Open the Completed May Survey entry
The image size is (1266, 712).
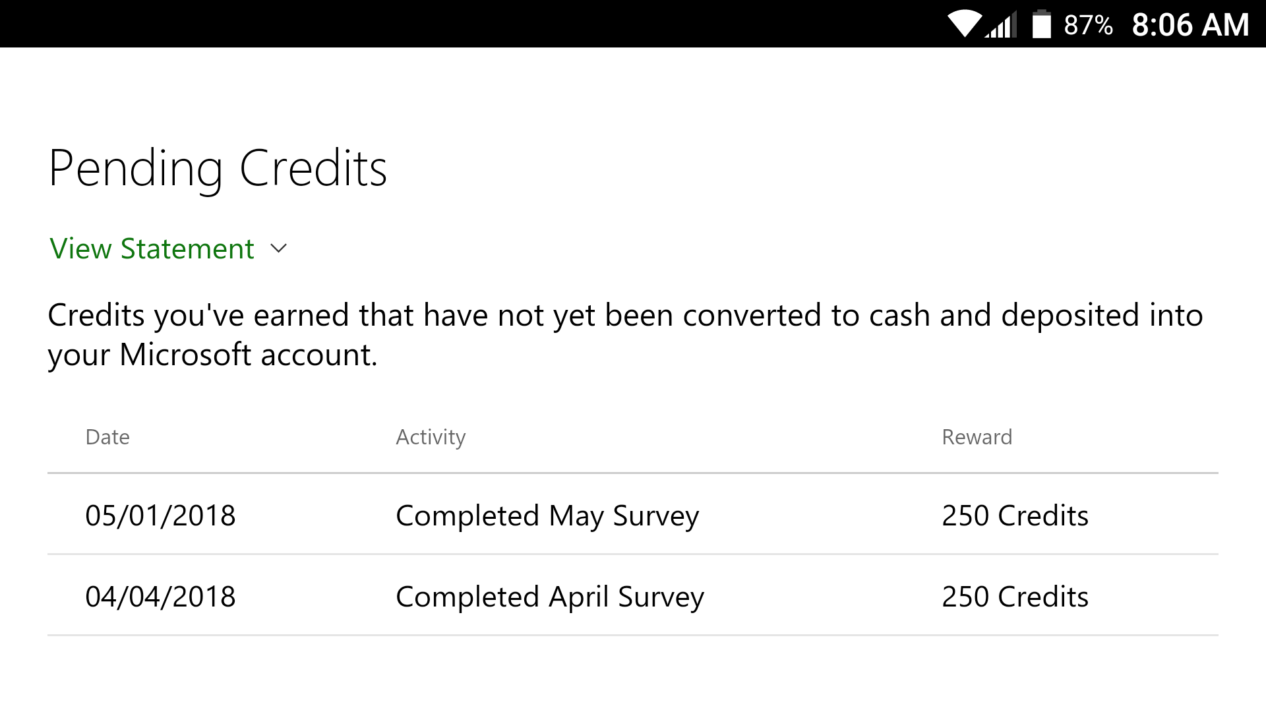(x=547, y=516)
